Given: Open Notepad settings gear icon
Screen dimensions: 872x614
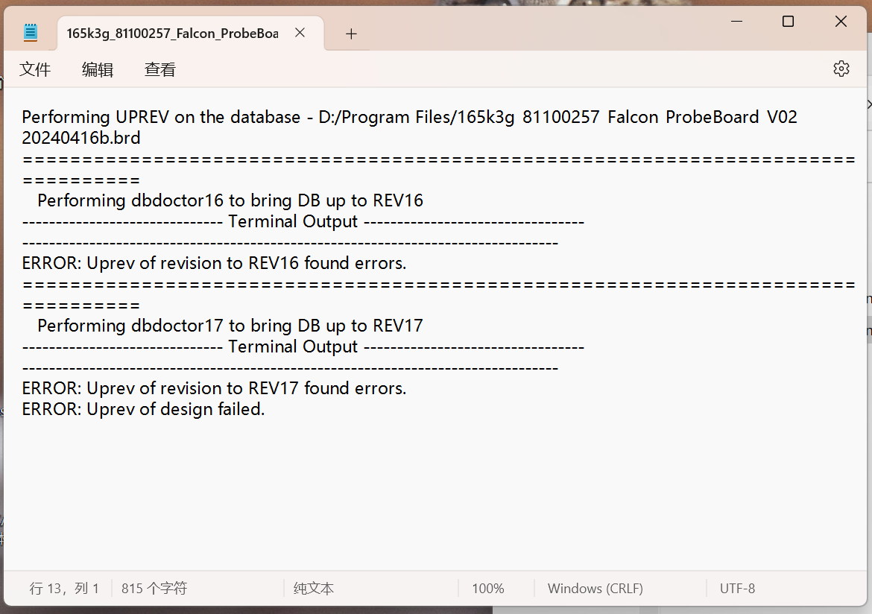Looking at the screenshot, I should coord(841,69).
